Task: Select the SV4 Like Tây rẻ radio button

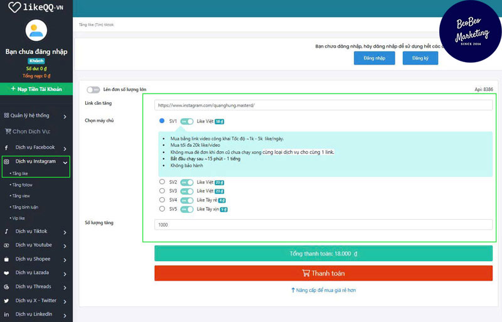Action: click(162, 200)
